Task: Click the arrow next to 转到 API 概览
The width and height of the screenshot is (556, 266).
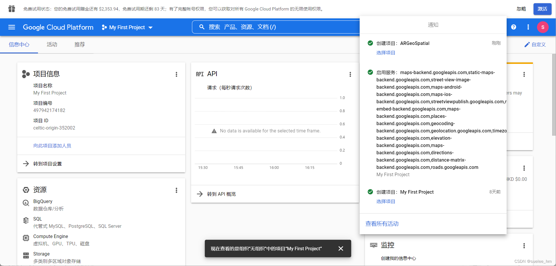Action: [200, 194]
